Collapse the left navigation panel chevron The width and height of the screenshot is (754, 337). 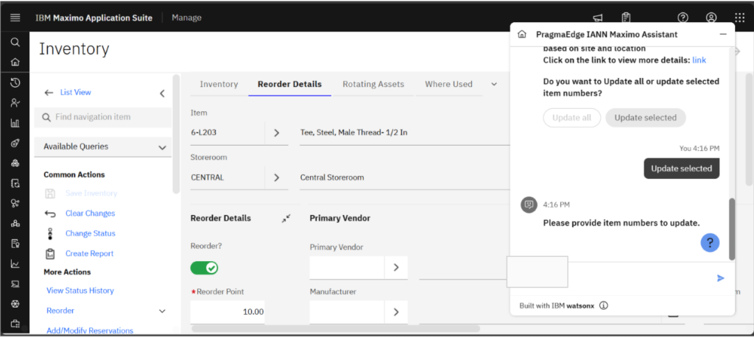pyautogui.click(x=162, y=93)
